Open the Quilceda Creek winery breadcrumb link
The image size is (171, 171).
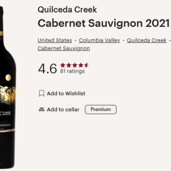tap(147, 40)
